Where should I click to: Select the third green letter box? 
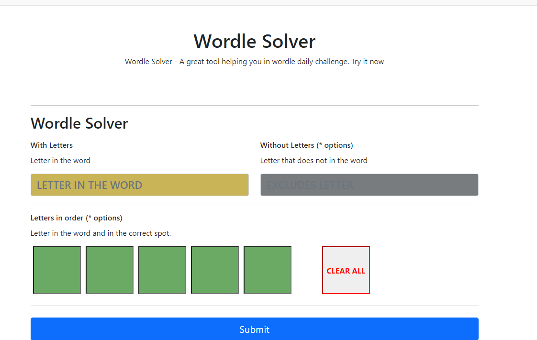162,270
